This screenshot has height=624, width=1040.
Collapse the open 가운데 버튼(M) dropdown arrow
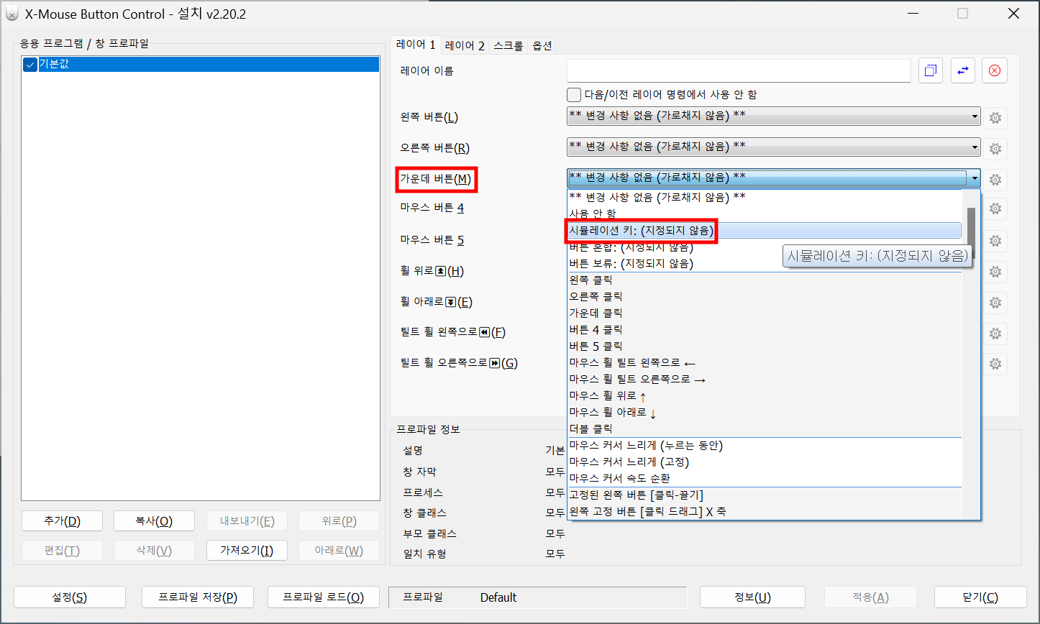pos(974,178)
